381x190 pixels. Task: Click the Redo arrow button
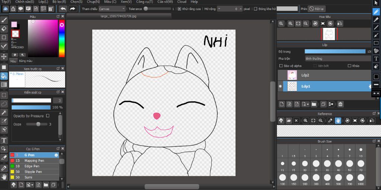[x=73, y=9]
